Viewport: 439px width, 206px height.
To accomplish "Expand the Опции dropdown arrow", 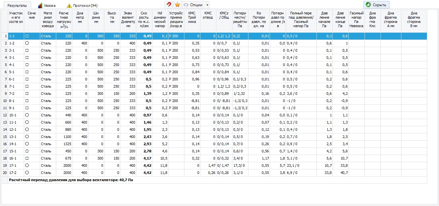I will click(x=207, y=5).
